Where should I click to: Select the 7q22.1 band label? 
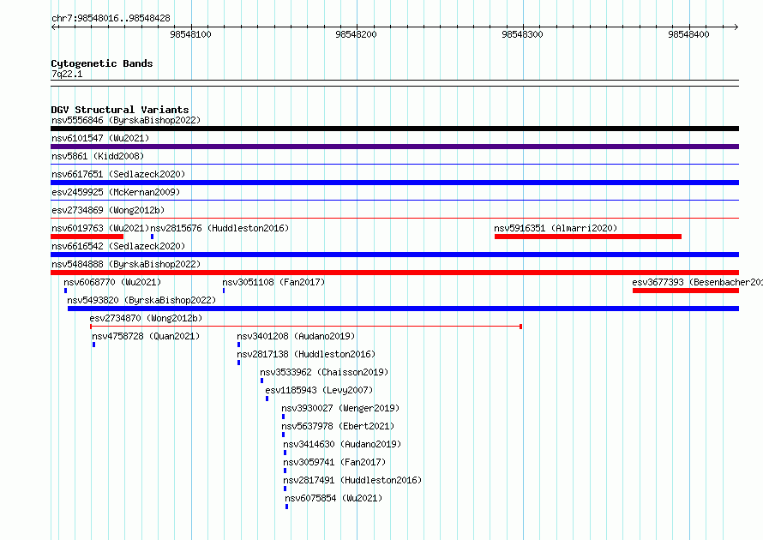(67, 74)
